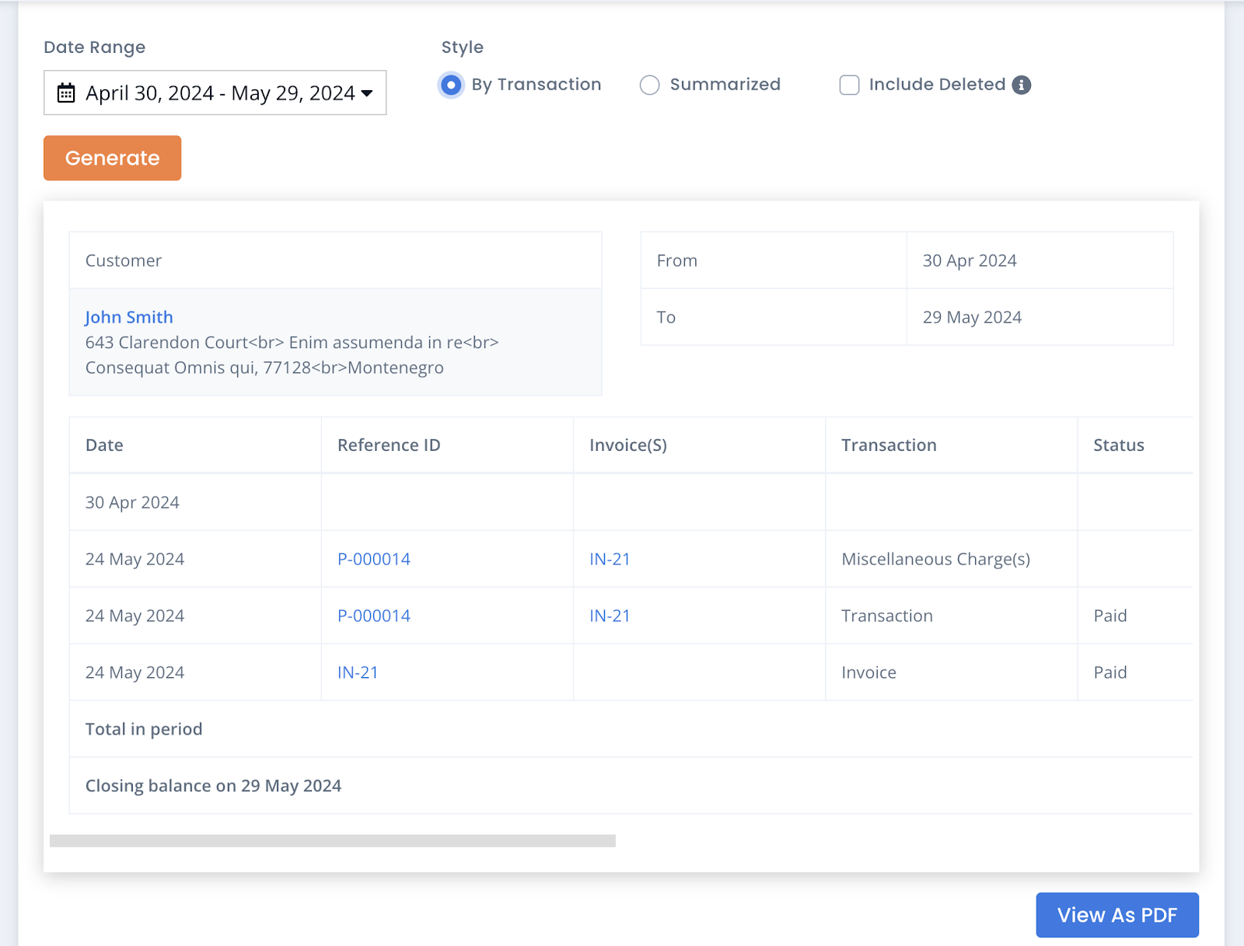Enable the Include Deleted checkbox
Screen dimensions: 1244x946
(849, 85)
